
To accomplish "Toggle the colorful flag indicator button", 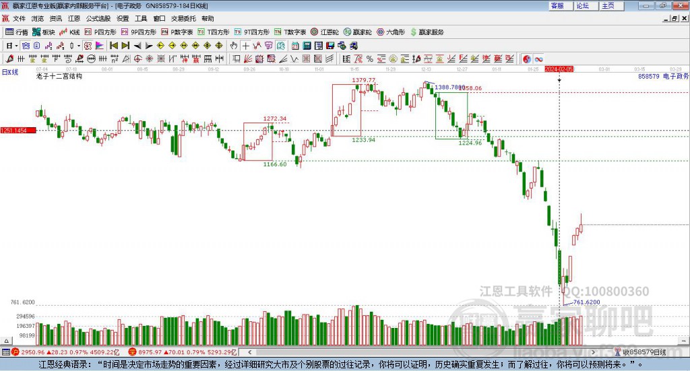I will [x=100, y=46].
